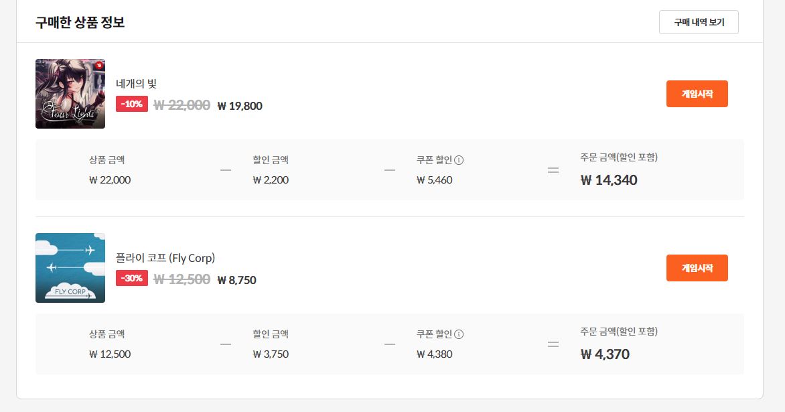Open 구매 내역 보기 purchase history
The image size is (785, 412).
click(699, 22)
